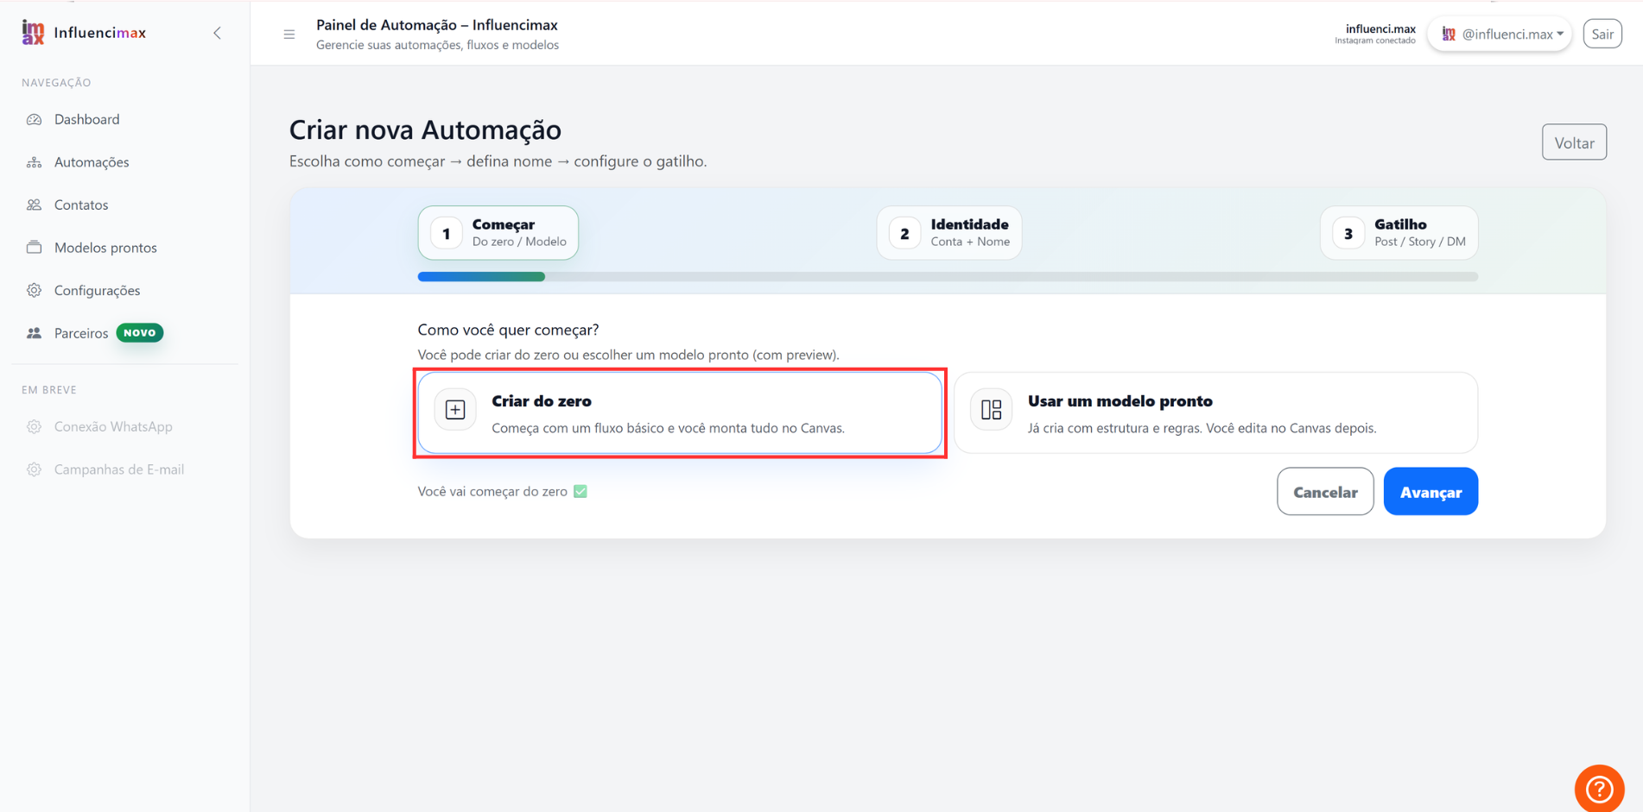Image resolution: width=1643 pixels, height=812 pixels.
Task: Select step 1 Começar tab
Action: point(498,233)
